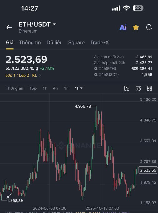Viewport: 158px width, 213px height.
Task: Tap the 2024-06-03 07:00 date label
Action: [50, 208]
